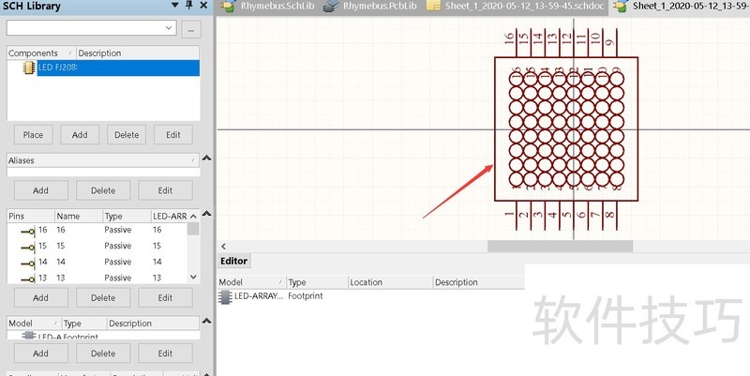Sort by Type column in Editor panel
This screenshot has width=750, height=376.
point(317,282)
